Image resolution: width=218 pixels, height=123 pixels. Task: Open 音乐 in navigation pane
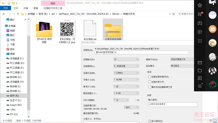click(11, 49)
